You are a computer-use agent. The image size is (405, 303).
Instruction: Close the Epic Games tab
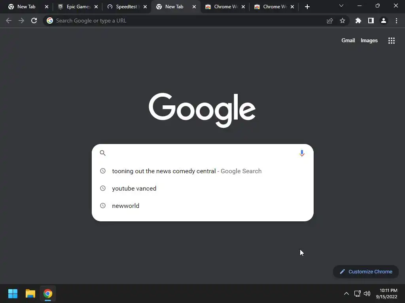click(96, 7)
